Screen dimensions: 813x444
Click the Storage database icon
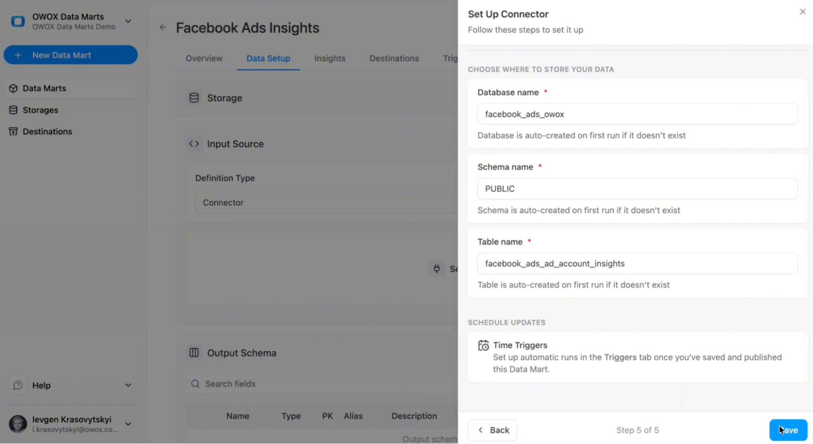point(194,98)
